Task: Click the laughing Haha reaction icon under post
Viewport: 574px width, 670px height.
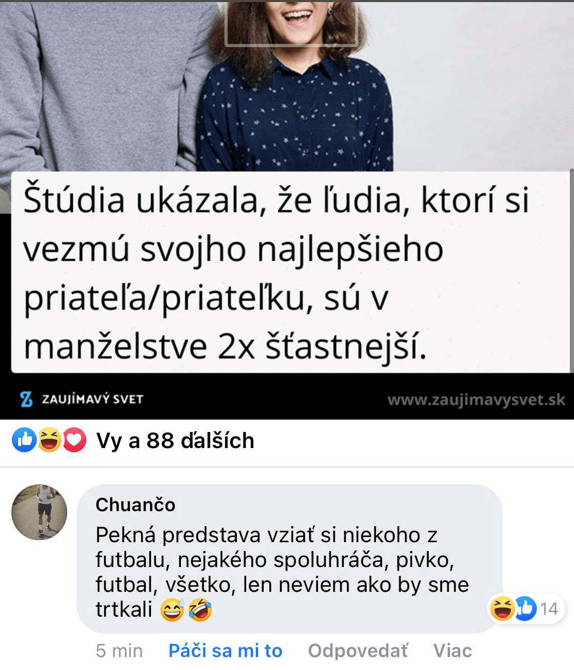Action: point(50,440)
